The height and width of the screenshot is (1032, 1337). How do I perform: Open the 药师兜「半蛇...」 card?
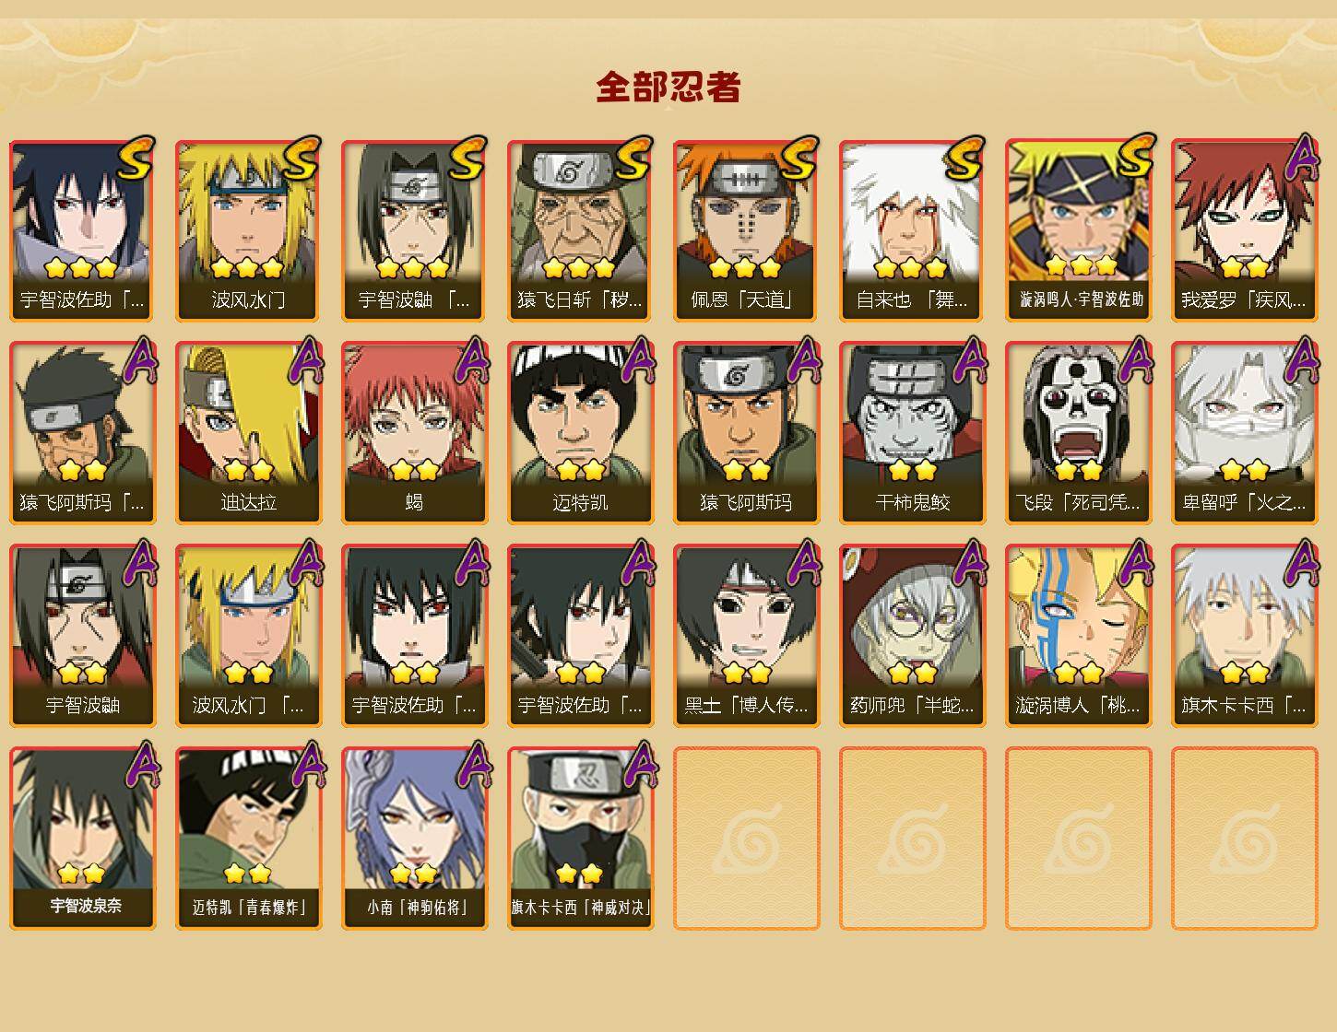912,636
